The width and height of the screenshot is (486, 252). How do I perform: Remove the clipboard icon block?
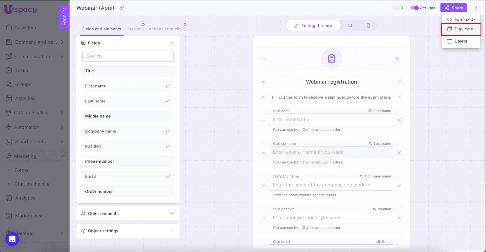point(397,58)
